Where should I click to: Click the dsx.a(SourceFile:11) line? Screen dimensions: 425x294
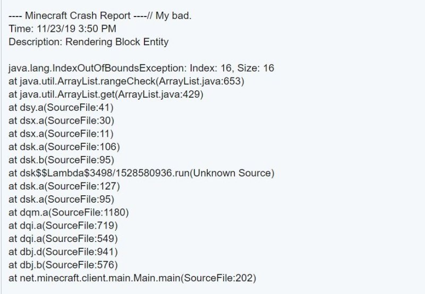pos(61,134)
